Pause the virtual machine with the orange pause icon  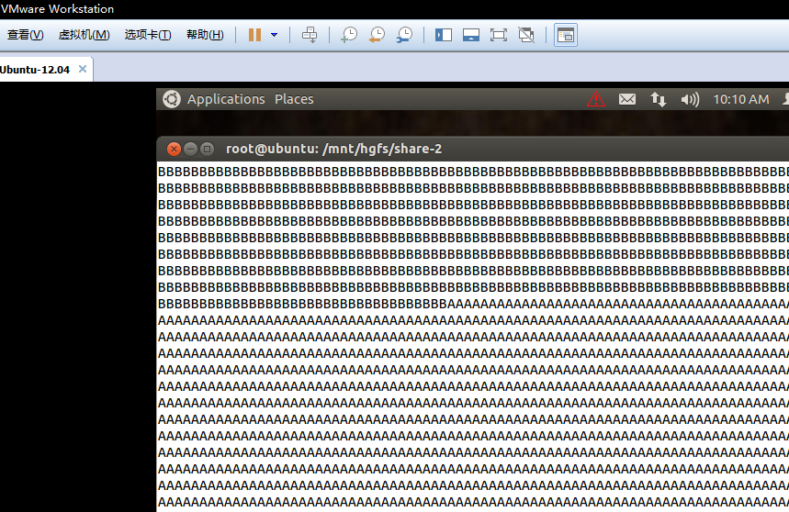pos(255,35)
